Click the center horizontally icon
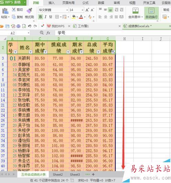Image resolution: width=171 pixels, height=183 pixels. (105, 17)
